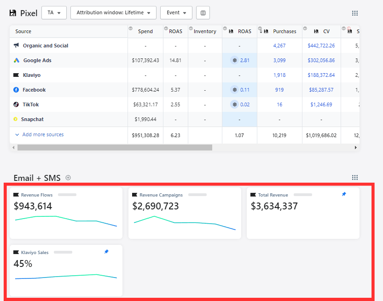Click the horizontal scrollbar thumb of table
The width and height of the screenshot is (383, 301).
click(x=115, y=147)
